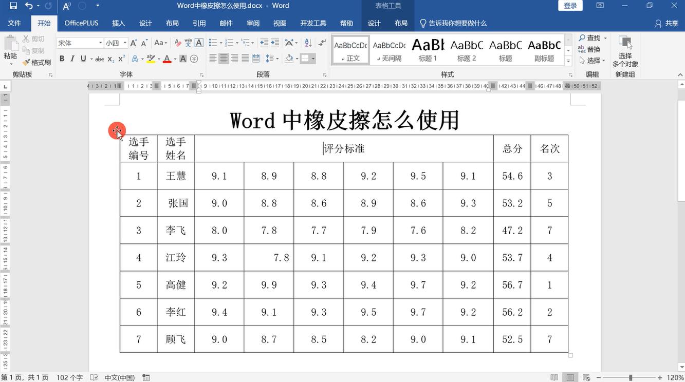Screen dimensions: 685x382
Task: Expand the styles gallery More button
Action: (x=568, y=61)
